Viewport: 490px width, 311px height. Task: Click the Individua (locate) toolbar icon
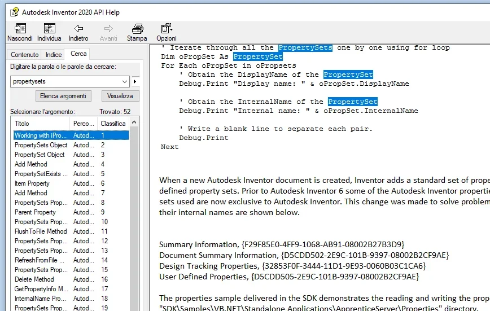(x=49, y=29)
